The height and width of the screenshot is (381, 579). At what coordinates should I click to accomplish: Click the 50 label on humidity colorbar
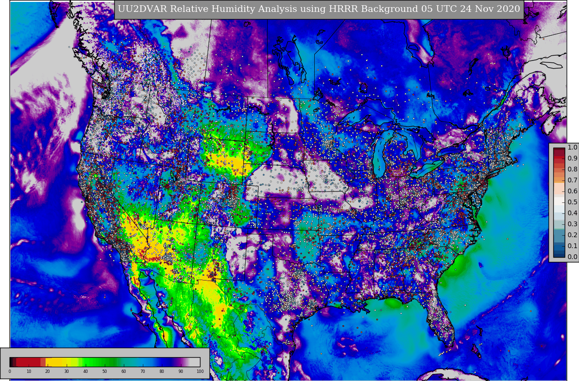click(105, 371)
